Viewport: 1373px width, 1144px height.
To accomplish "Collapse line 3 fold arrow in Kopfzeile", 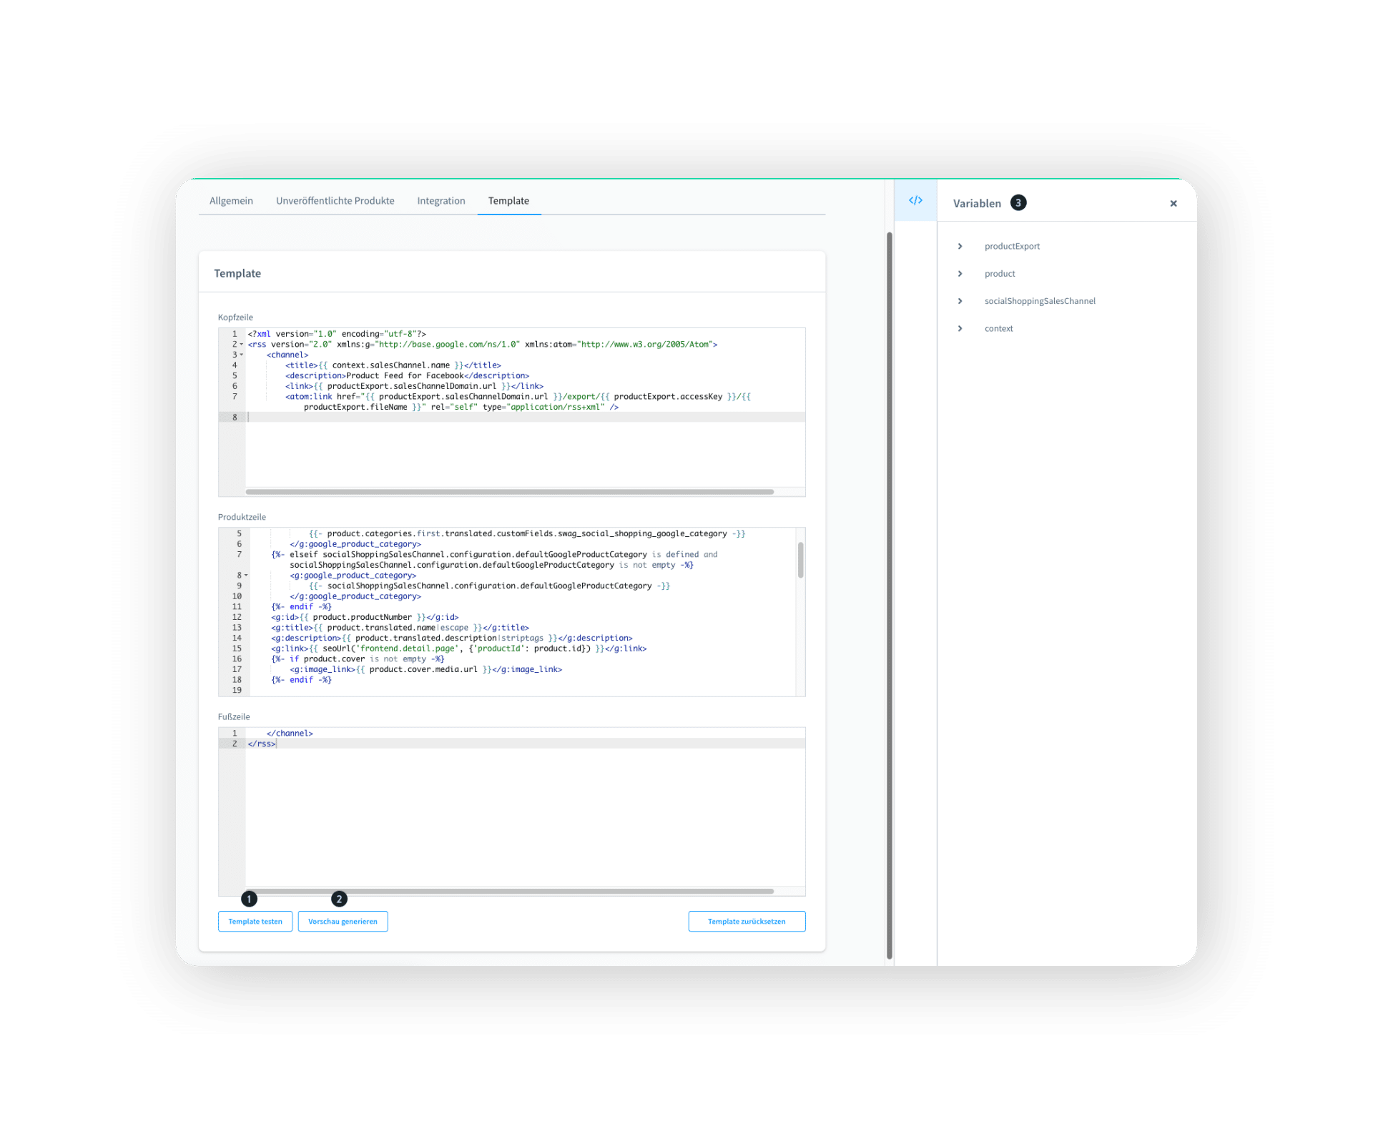I will click(x=242, y=355).
